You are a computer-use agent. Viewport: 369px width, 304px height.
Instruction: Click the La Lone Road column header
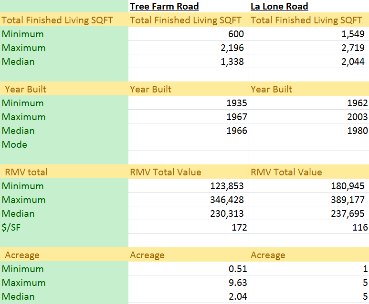279,7
